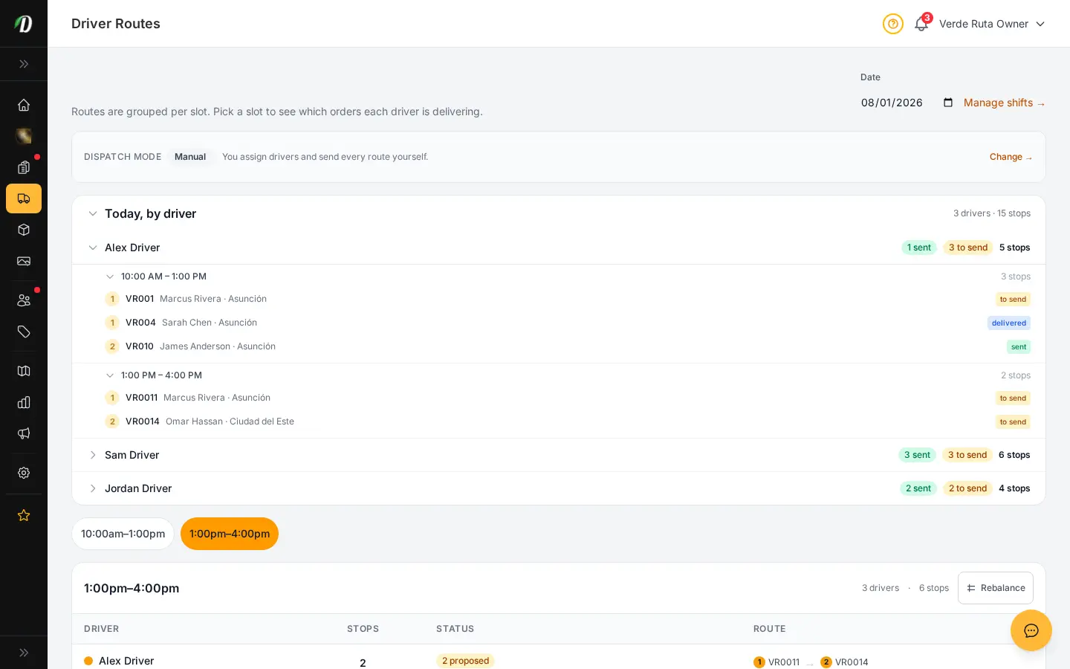
Task: Click double-chevron icon at sidebar bottom
Action: pos(24,653)
